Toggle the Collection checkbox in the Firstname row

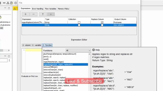(79, 22)
